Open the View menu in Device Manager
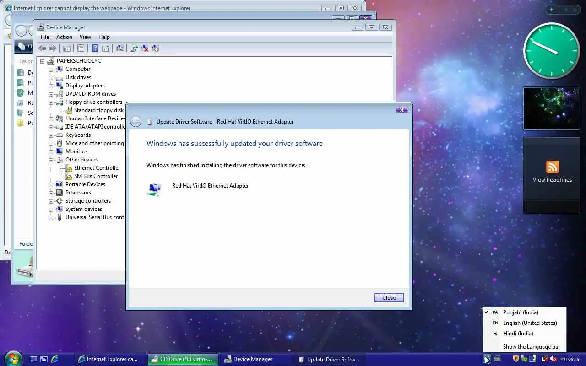586x366 pixels. 85,37
